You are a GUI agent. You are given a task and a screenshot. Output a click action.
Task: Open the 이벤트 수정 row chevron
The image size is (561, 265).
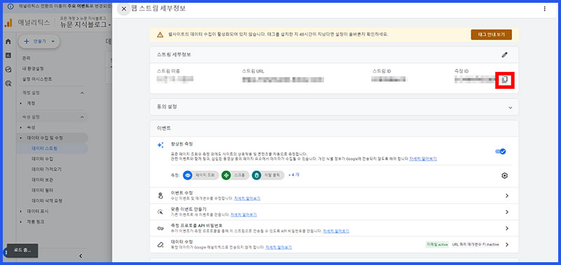(506, 196)
